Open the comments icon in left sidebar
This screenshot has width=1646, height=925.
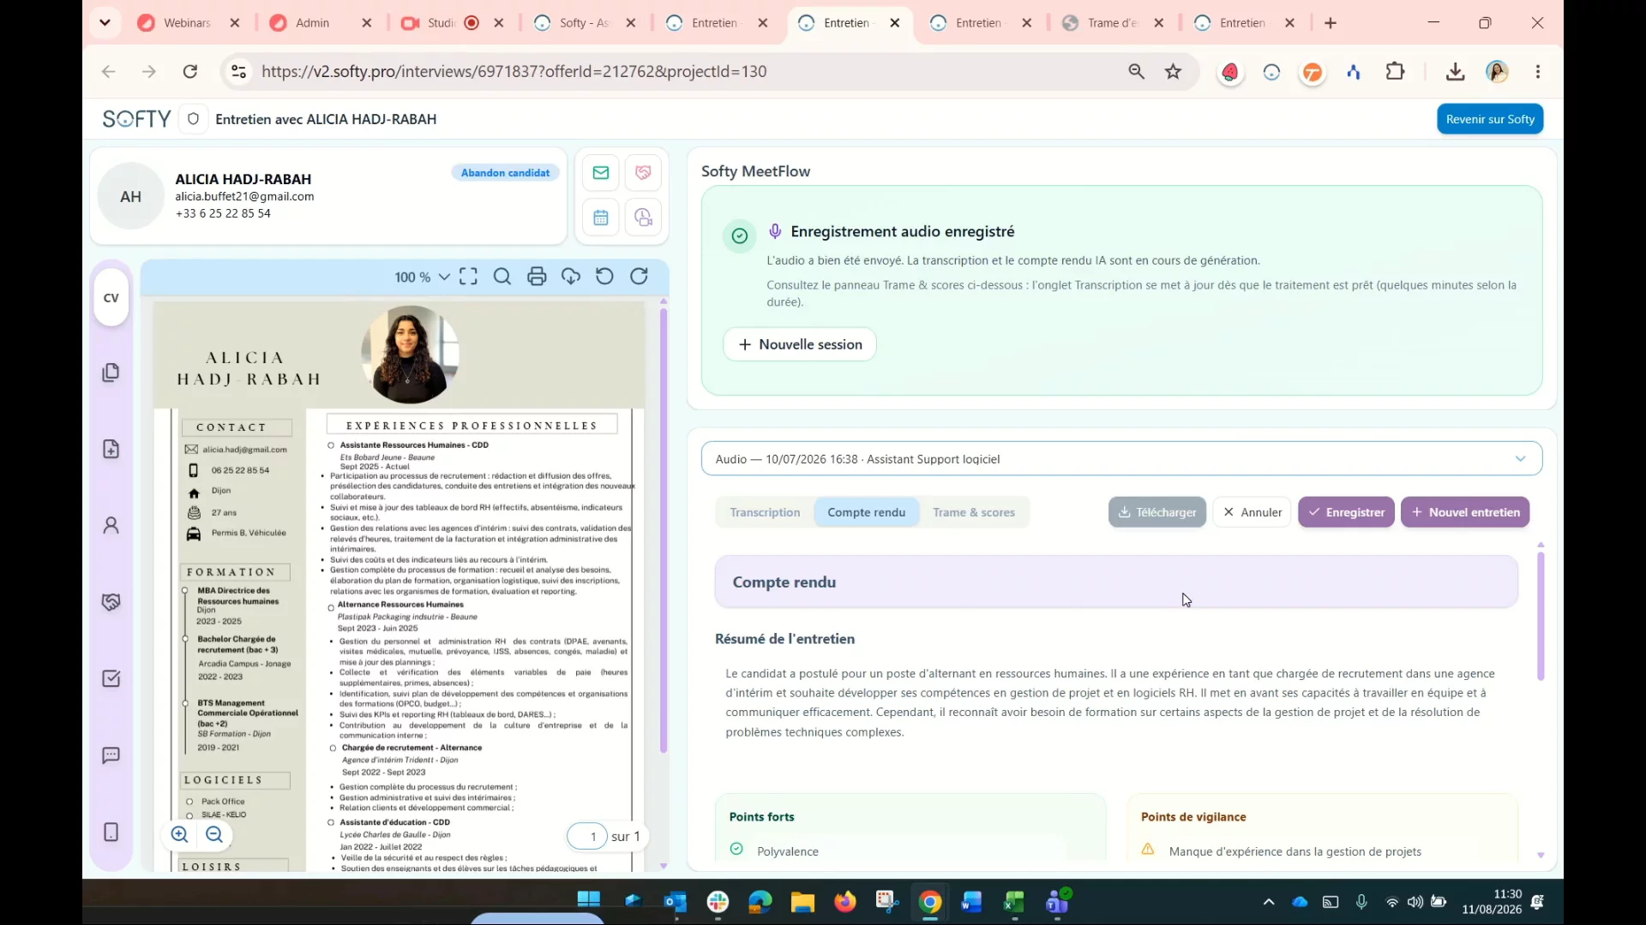[111, 755]
